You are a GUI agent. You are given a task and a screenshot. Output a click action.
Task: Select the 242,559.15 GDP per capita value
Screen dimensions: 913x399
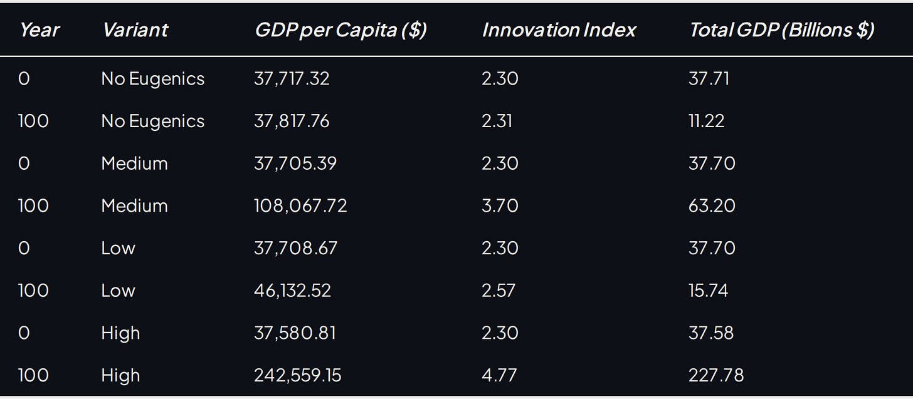point(298,375)
